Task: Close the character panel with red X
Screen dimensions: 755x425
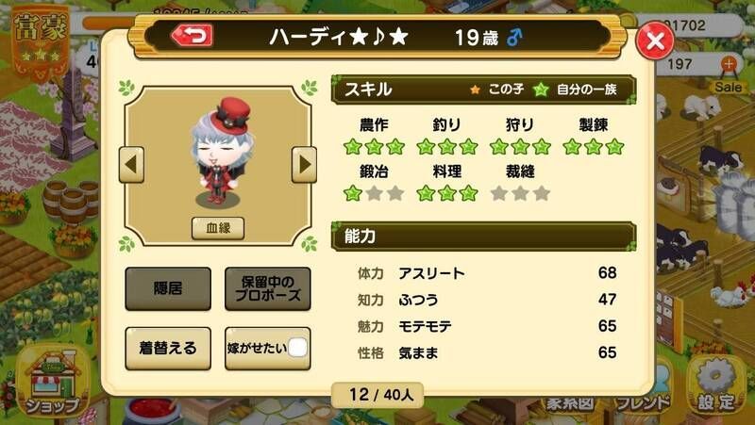Action: (x=655, y=41)
